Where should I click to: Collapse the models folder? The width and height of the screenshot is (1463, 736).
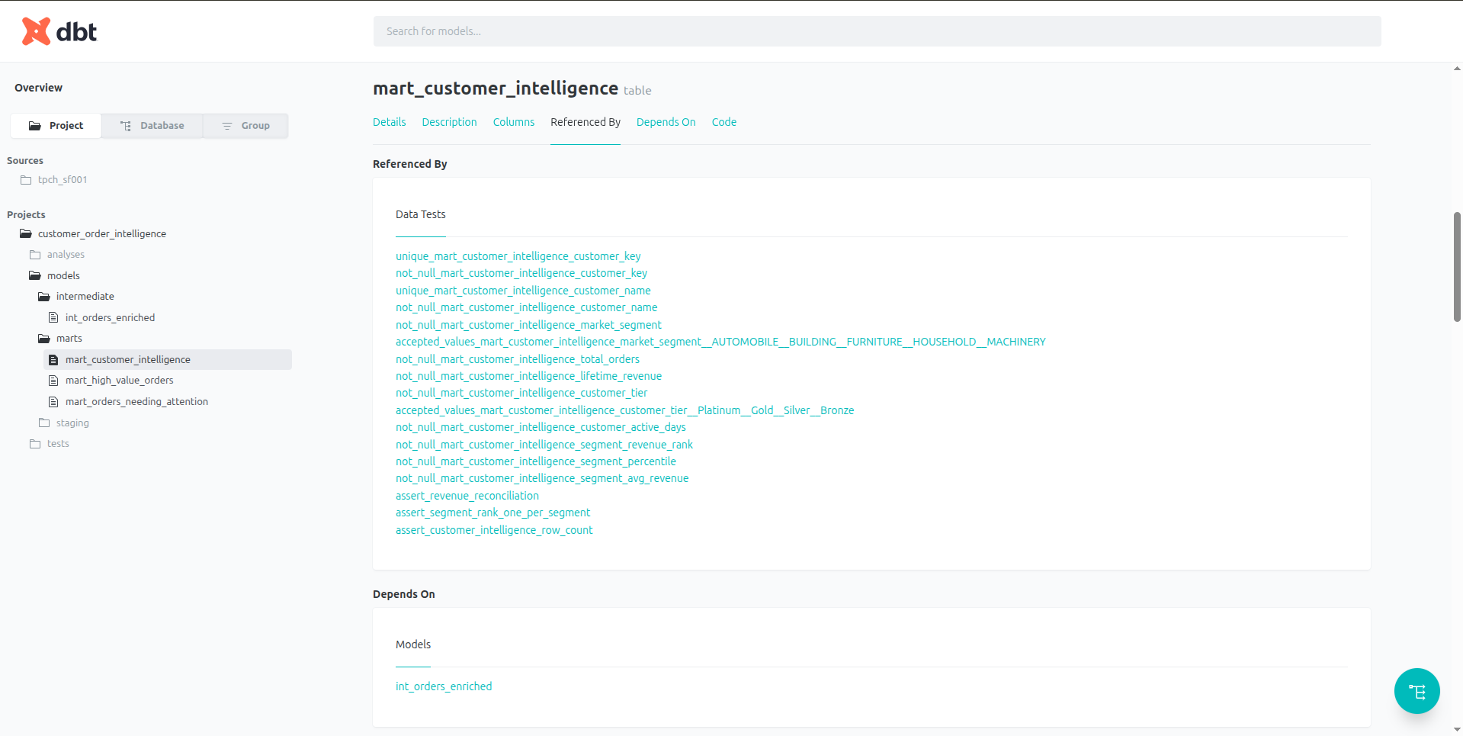[63, 276]
